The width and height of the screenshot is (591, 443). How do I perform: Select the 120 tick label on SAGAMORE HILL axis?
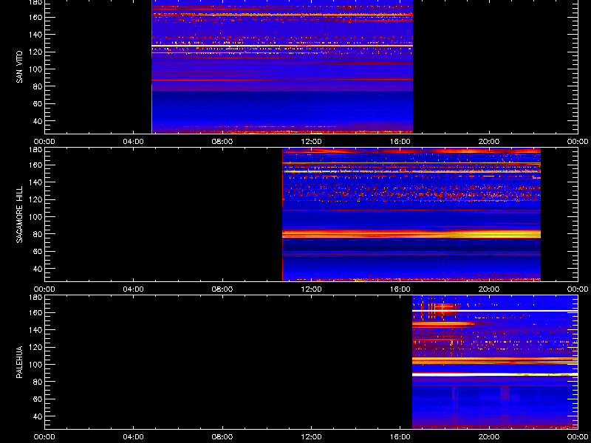[37, 199]
